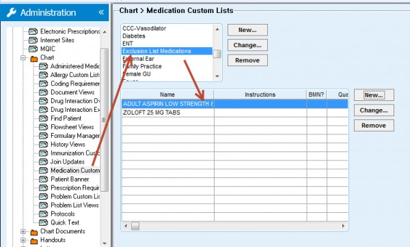Click the Patient Banner item icon
Screen dimensions: 410x247
coord(43,179)
